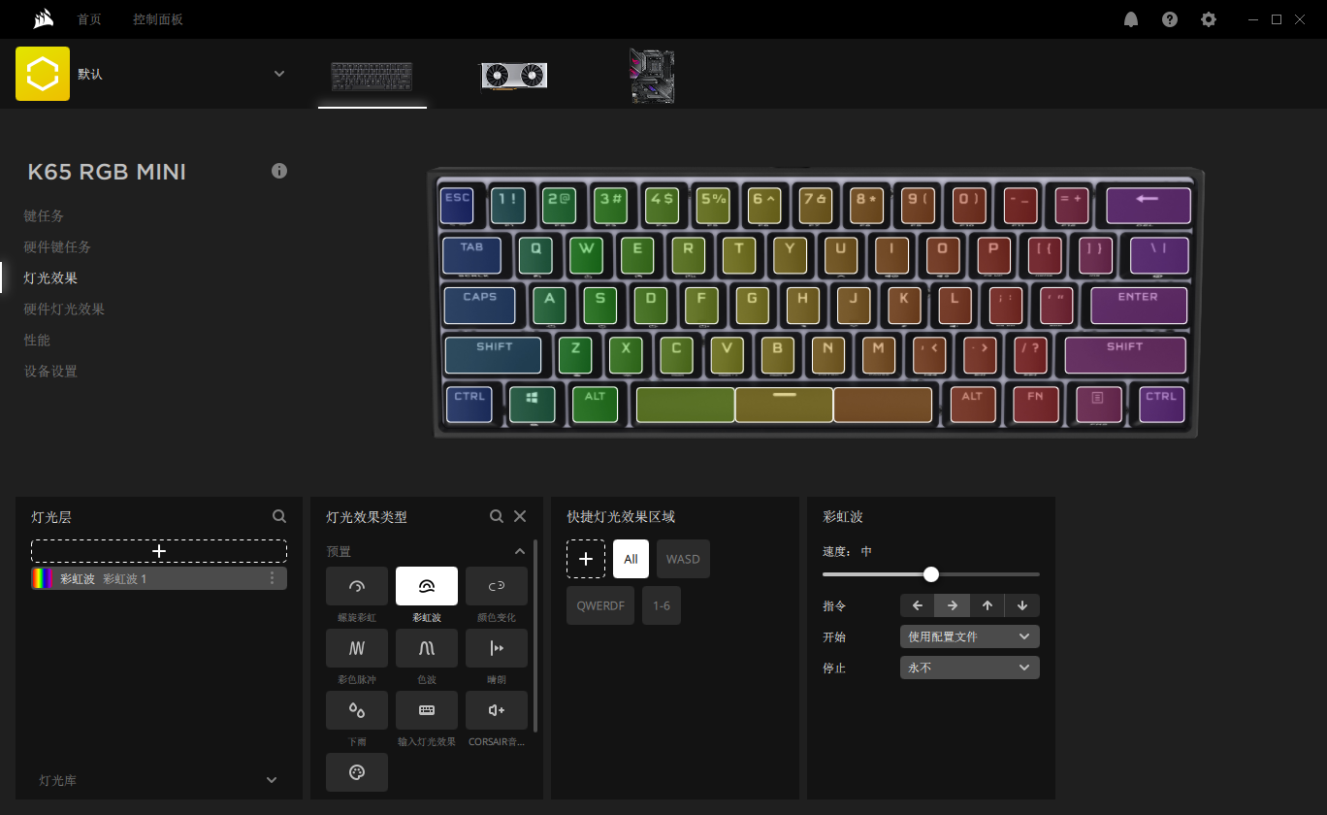Set wave direction to left arrow
Viewport: 1327px width, 815px height.
click(918, 605)
